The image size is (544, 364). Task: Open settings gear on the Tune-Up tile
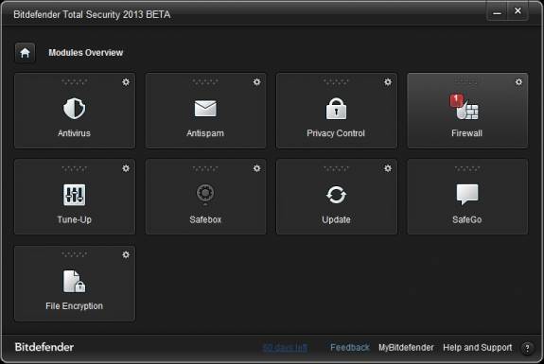coord(126,168)
